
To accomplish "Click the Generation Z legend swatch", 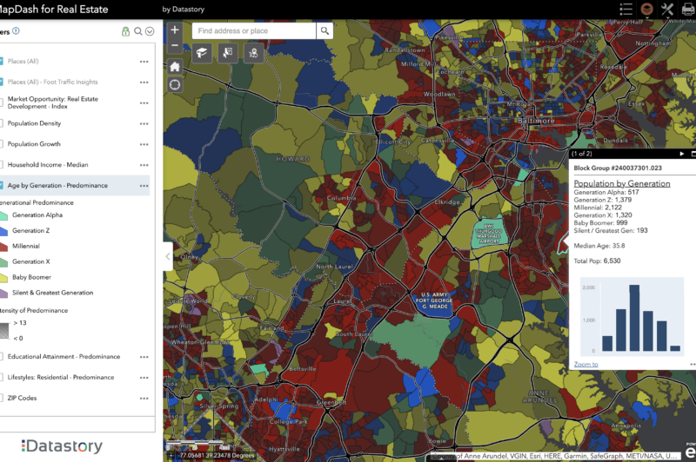I will point(3,231).
